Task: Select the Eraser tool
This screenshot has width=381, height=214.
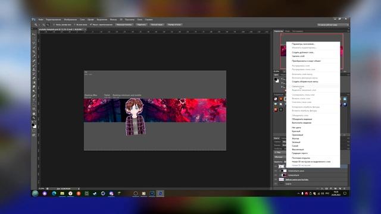Action: coord(34,78)
